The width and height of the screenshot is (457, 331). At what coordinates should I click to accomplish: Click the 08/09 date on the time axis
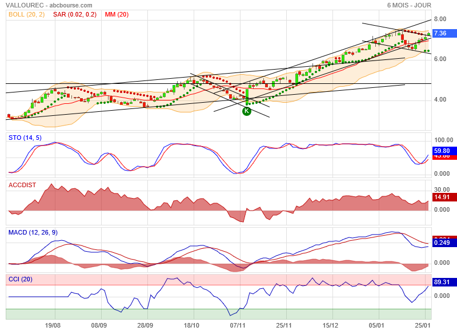99,325
